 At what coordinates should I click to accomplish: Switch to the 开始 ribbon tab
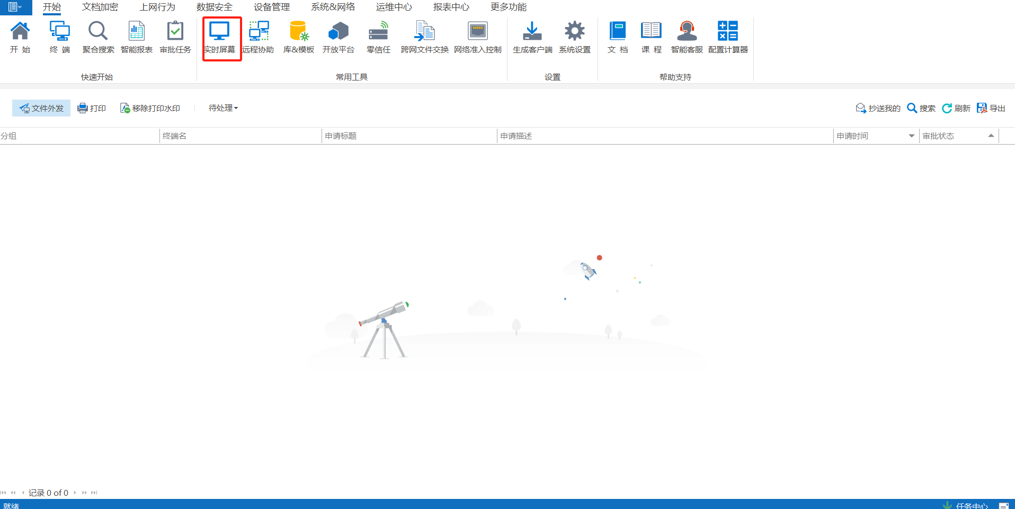tap(52, 7)
